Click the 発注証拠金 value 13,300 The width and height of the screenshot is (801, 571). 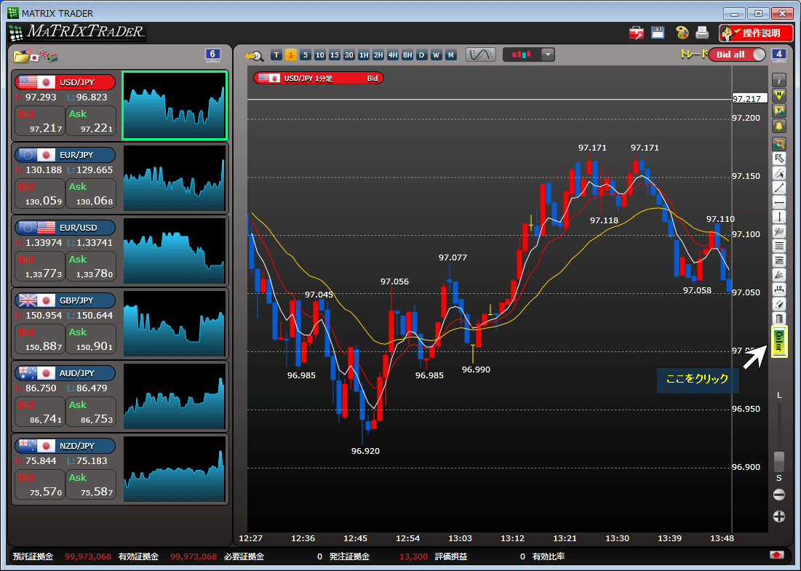(x=413, y=556)
